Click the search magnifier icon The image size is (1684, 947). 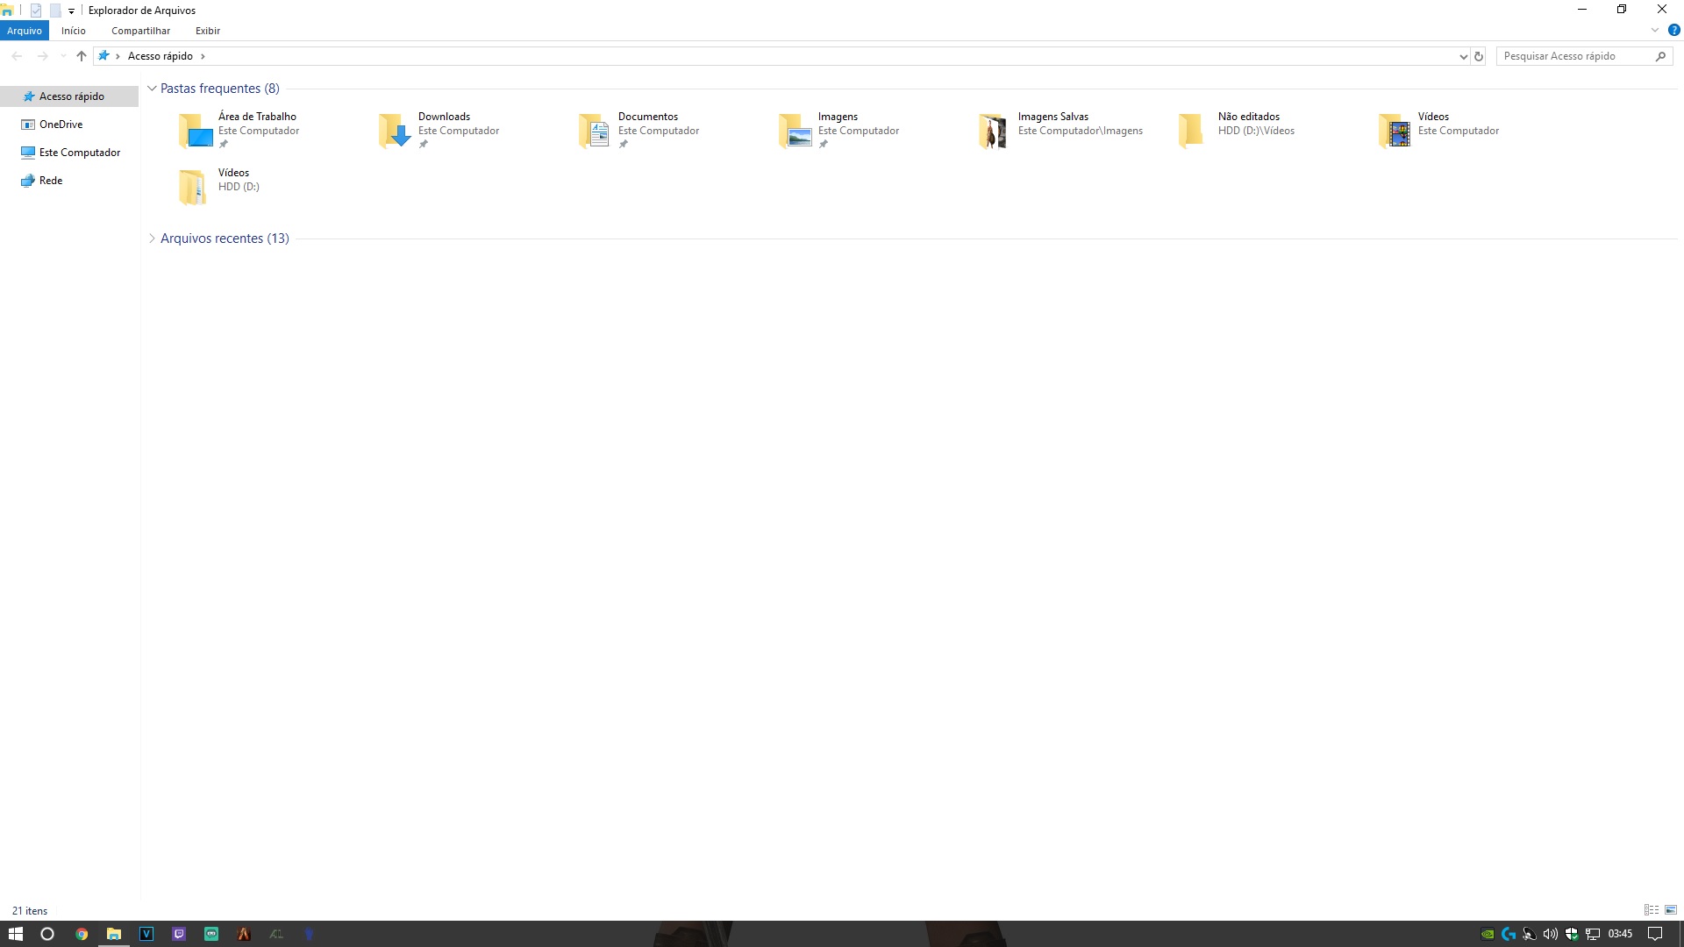(x=1660, y=56)
